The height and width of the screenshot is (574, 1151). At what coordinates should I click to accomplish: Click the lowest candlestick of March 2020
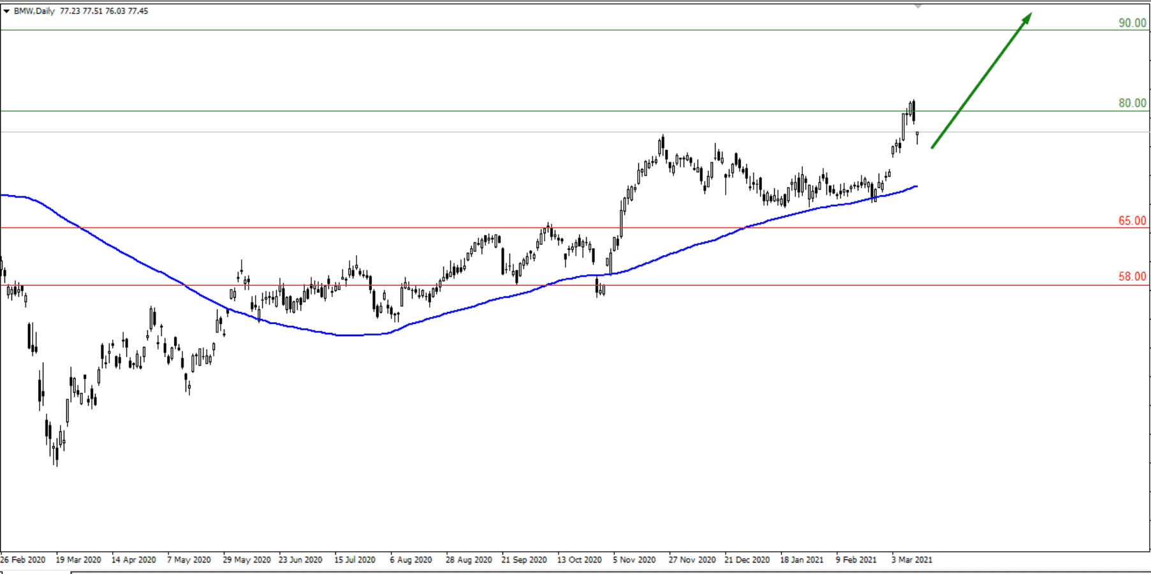pos(56,455)
